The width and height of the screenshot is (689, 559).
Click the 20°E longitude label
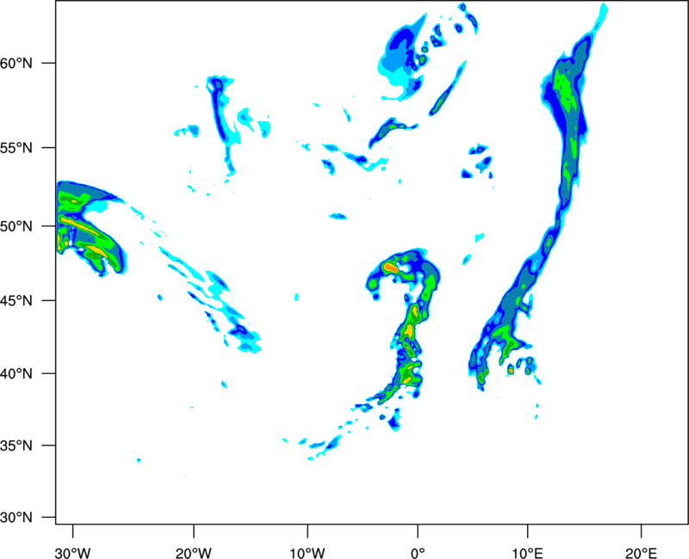point(641,553)
